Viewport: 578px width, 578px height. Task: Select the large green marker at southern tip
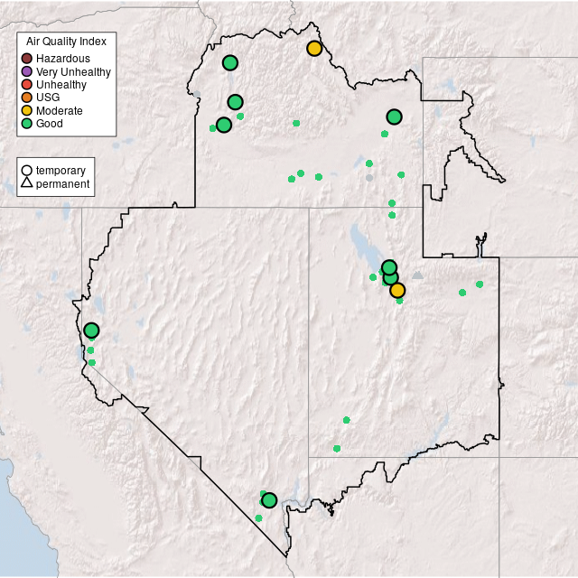(269, 500)
